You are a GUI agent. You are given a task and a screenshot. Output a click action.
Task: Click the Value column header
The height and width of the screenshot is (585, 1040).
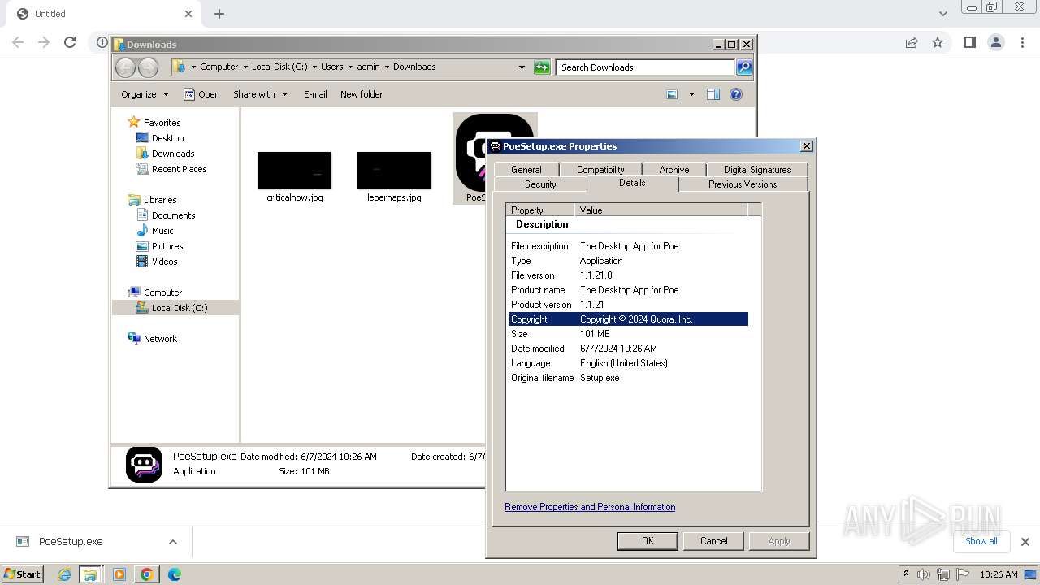tap(661, 210)
